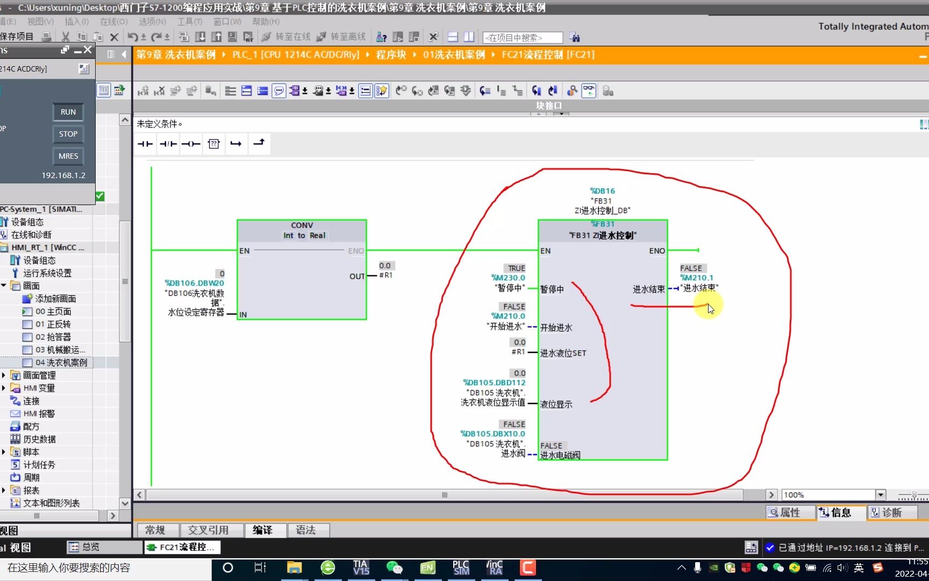929x581 pixels.
Task: Toggle vertical editor split
Action: point(469,37)
